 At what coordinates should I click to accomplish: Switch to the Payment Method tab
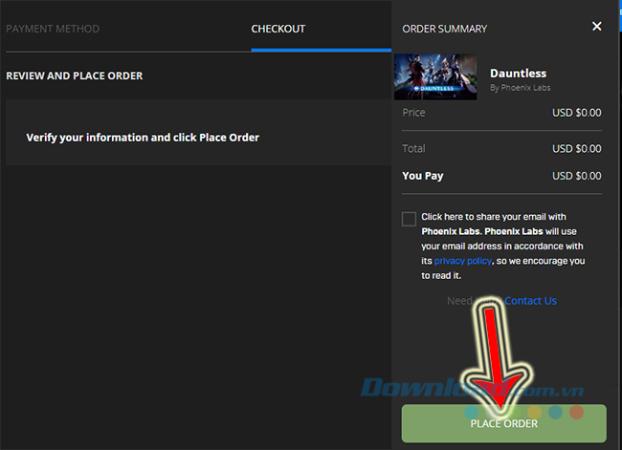[x=53, y=29]
